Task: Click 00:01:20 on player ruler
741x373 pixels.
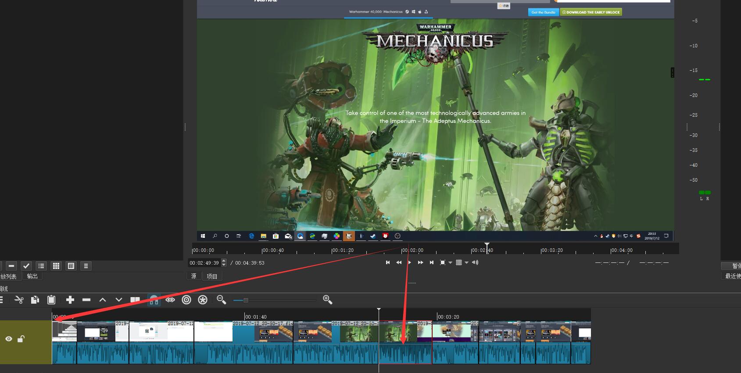Action: tap(343, 250)
